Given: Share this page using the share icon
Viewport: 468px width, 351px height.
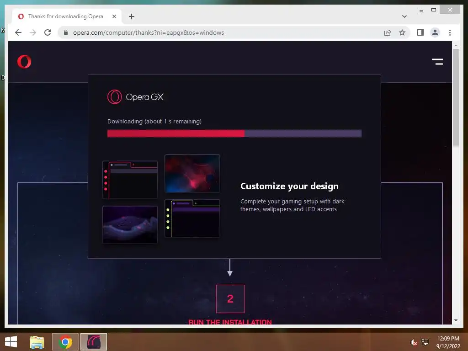Looking at the screenshot, I should coord(388,32).
